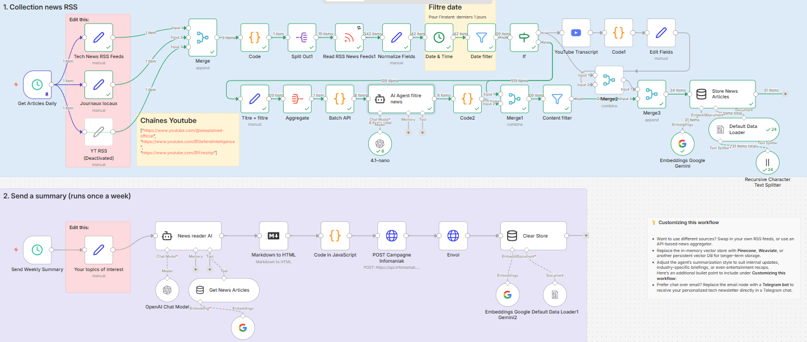Select the deactivated YT RSS node
The image size is (807, 342).
click(x=98, y=132)
